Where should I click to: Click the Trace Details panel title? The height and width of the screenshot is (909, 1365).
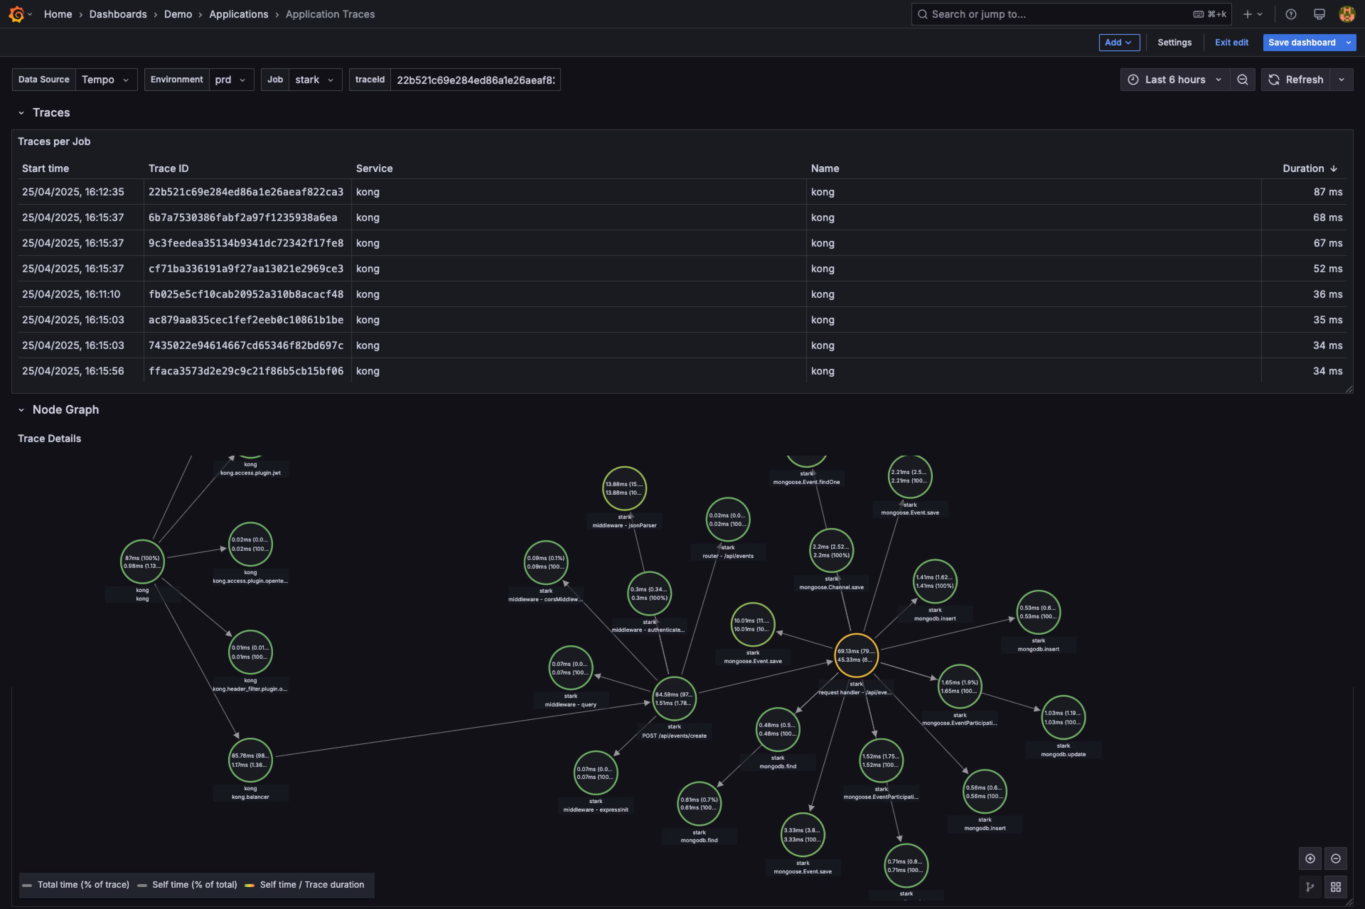click(49, 439)
